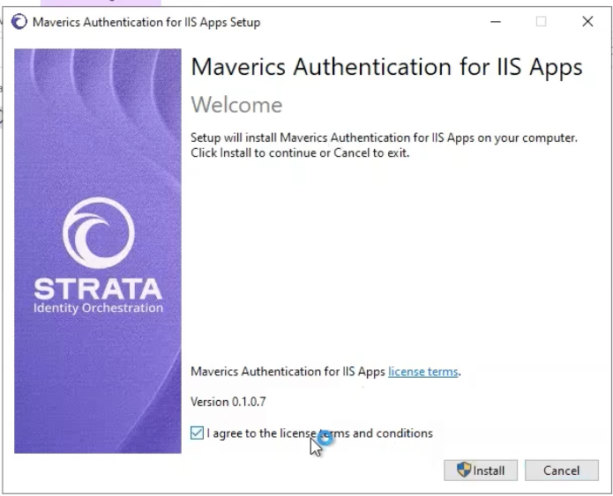This screenshot has height=496, width=613.
Task: Click the window title 'Maverics Authentication for IIS Apps Setup'
Action: coord(146,22)
